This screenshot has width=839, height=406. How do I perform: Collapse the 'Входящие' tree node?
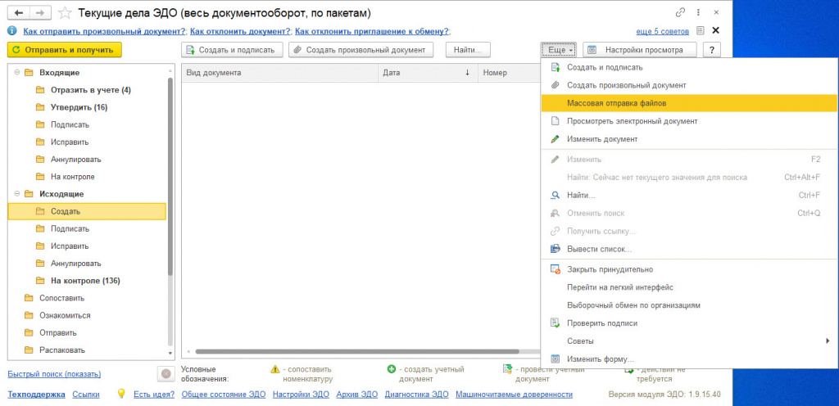click(17, 72)
